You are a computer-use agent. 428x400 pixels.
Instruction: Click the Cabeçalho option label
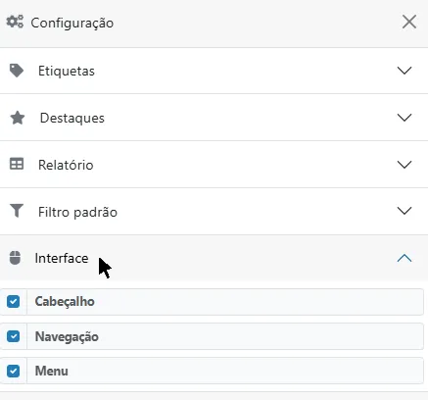coord(65,302)
